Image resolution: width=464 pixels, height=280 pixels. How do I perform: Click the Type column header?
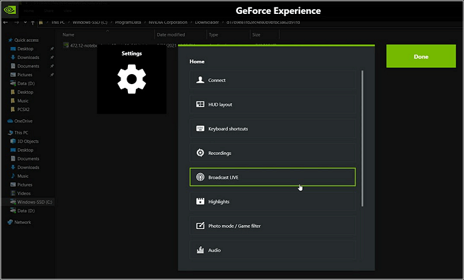pos(213,34)
